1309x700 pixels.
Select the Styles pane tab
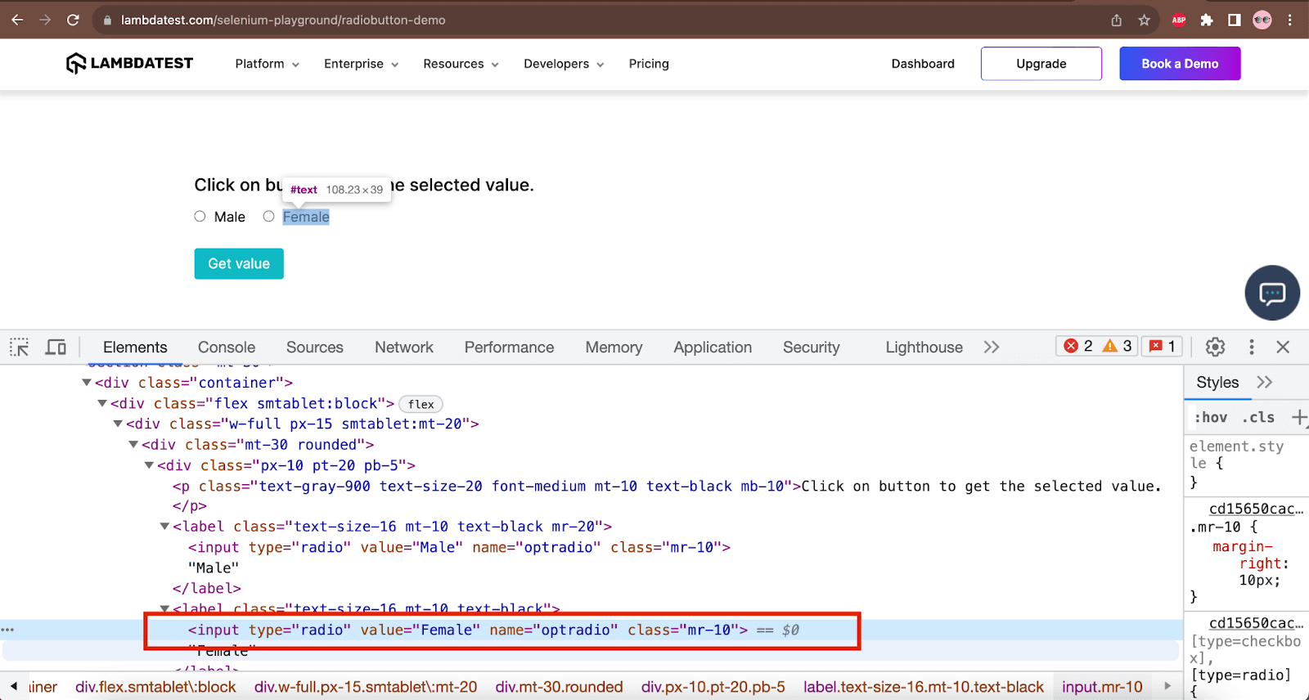[1217, 382]
